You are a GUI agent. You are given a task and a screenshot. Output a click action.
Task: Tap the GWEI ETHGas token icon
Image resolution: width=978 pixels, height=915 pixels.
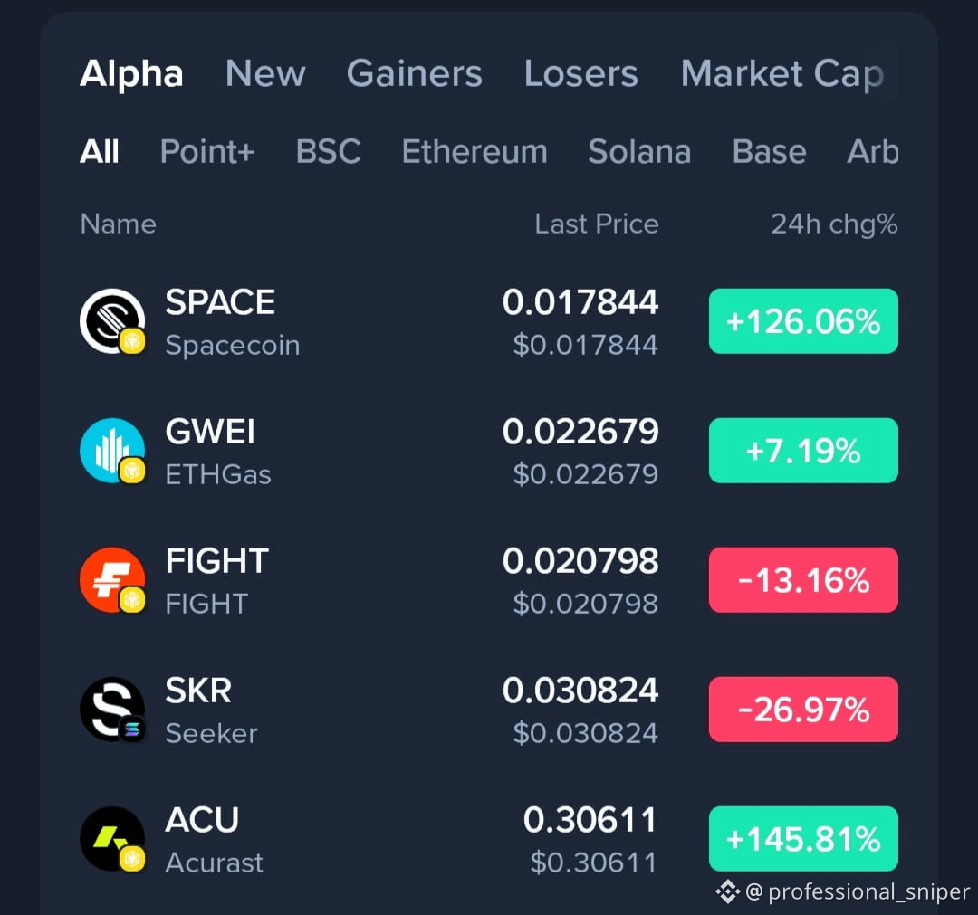click(112, 451)
